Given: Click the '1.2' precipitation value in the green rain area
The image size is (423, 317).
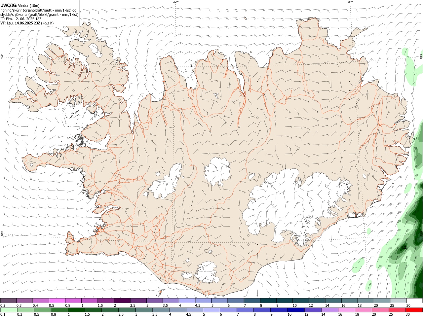Looking at the screenshot, I should 403,247.
